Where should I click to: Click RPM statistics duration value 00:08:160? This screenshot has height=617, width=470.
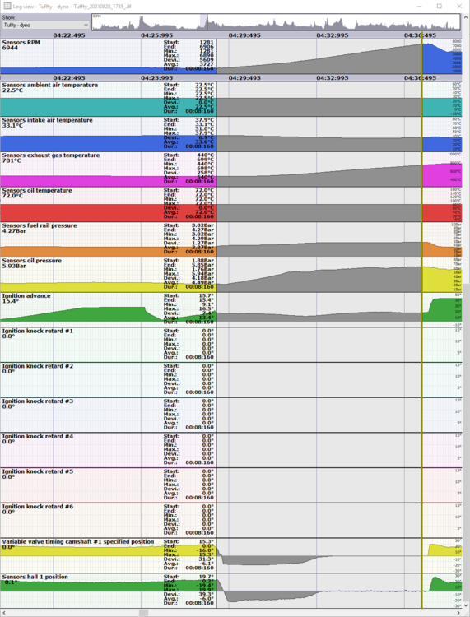199,68
